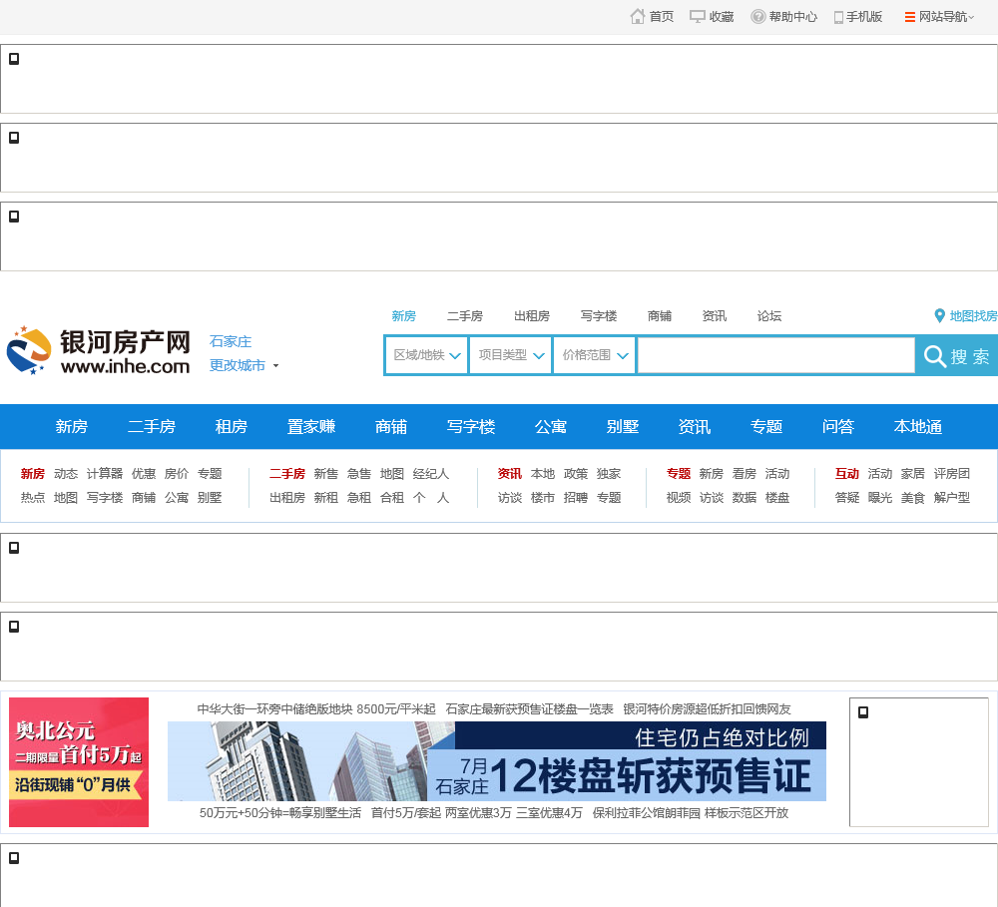Select the 商铺 search tab
Viewport: 998px width, 907px height.
[x=660, y=315]
